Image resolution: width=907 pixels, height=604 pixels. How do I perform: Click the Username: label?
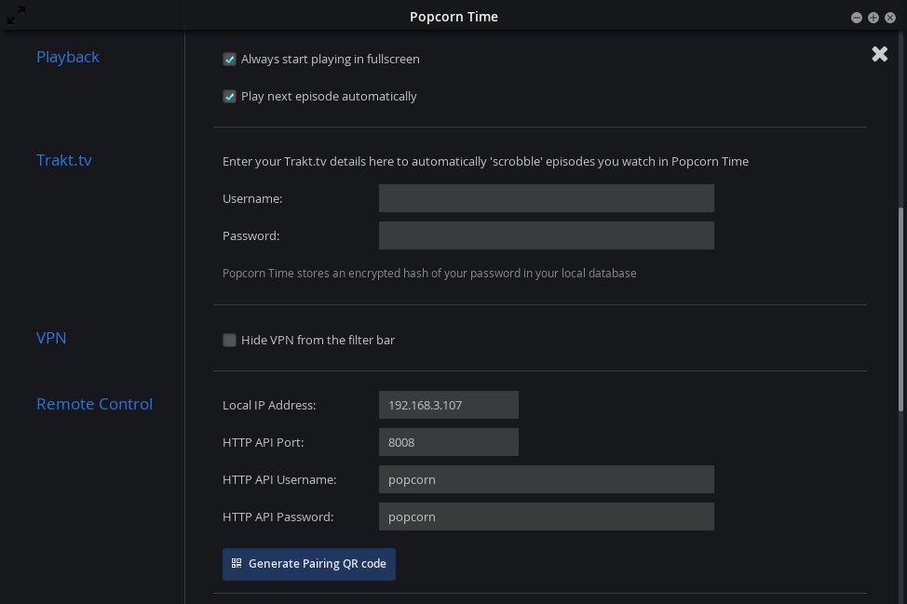click(252, 198)
